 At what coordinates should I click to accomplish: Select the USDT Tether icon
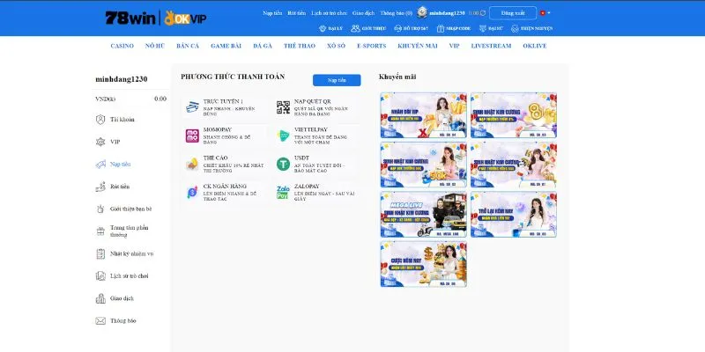(283, 164)
